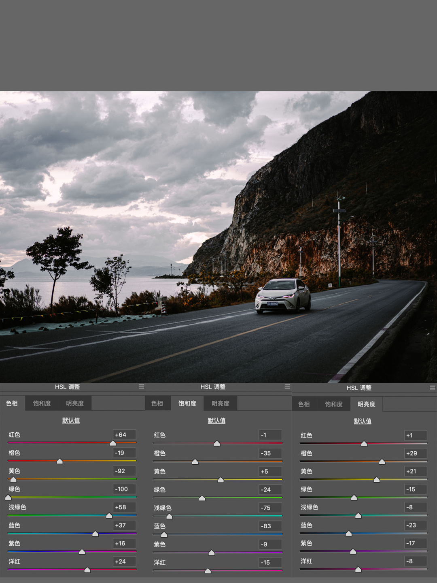Viewport: 437px width, 583px height.
Task: Click the saturation 黄色 value field +5
Action: (270, 472)
